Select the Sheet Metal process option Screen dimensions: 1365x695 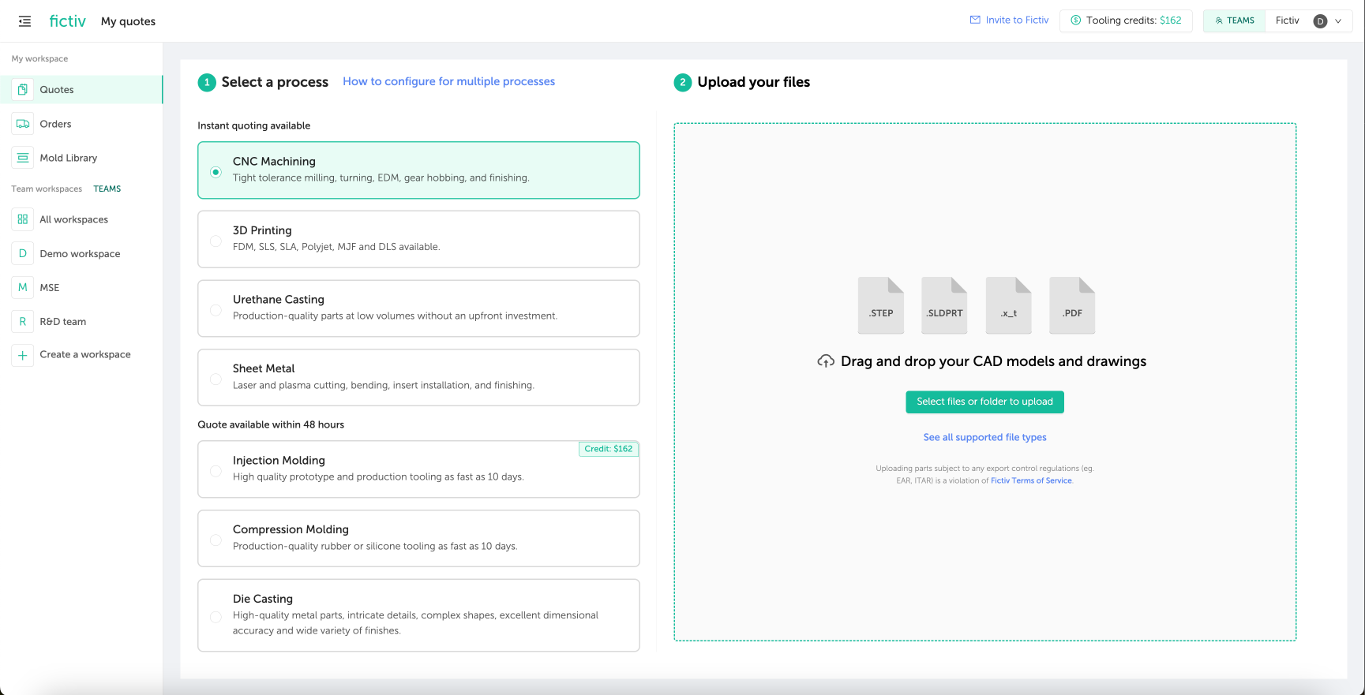[x=216, y=379]
